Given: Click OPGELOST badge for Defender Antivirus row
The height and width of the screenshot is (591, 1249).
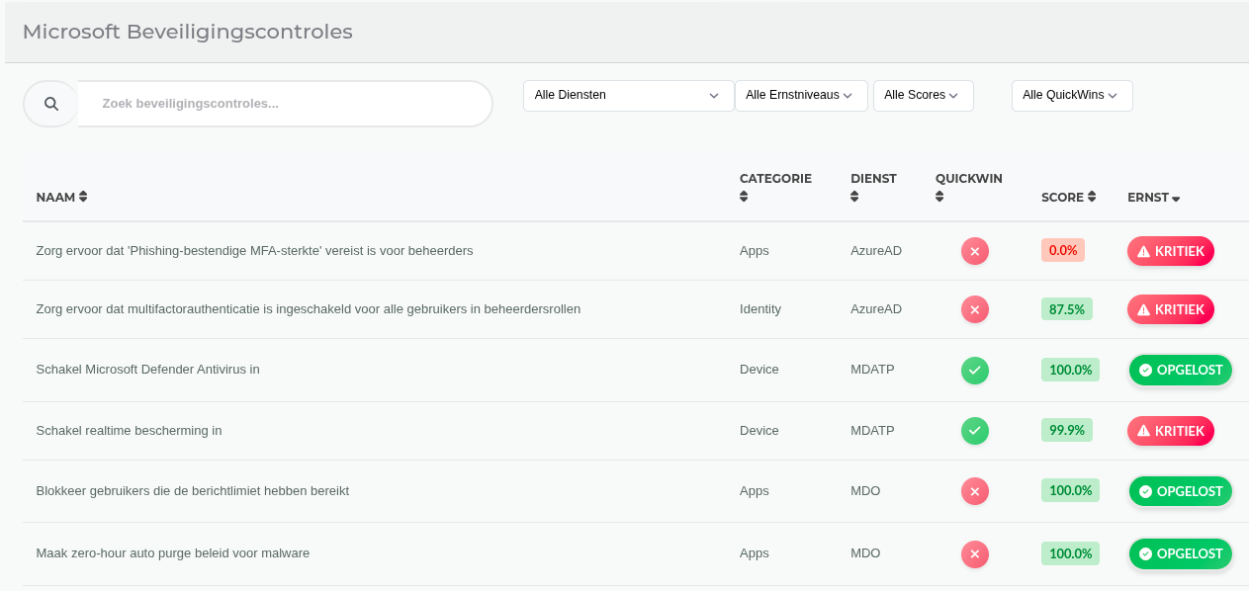Looking at the screenshot, I should pos(1180,371).
